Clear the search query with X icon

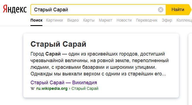[160, 10]
